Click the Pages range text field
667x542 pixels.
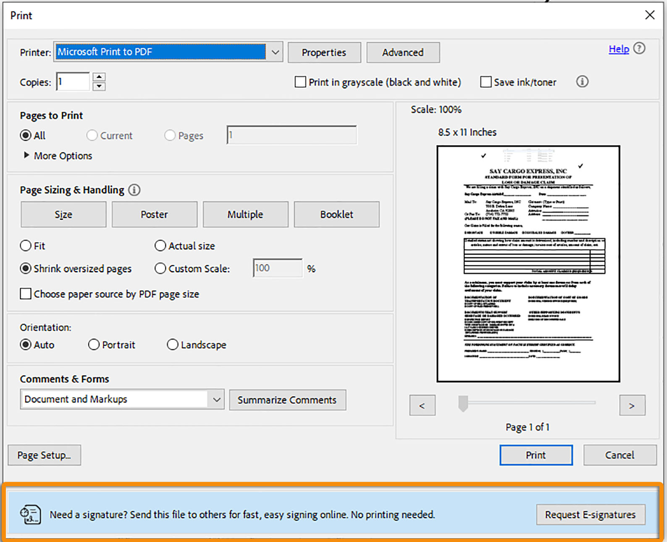pos(291,135)
